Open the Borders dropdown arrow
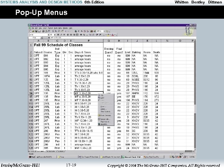Screen dimensions: 224x168 point(106,35)
